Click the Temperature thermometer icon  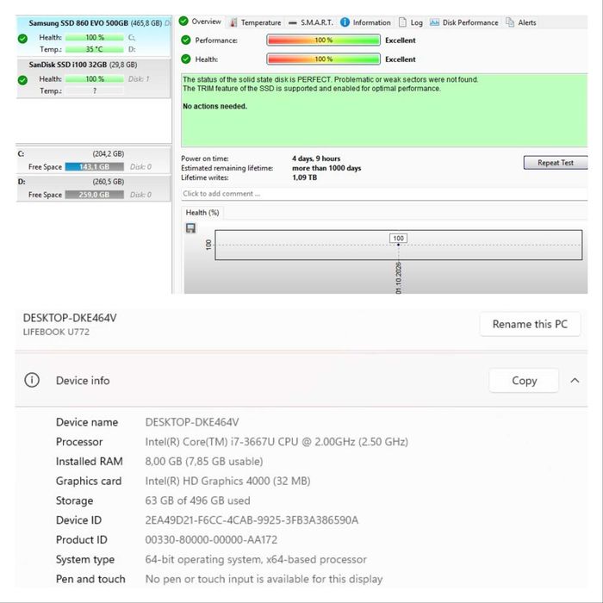(x=233, y=22)
